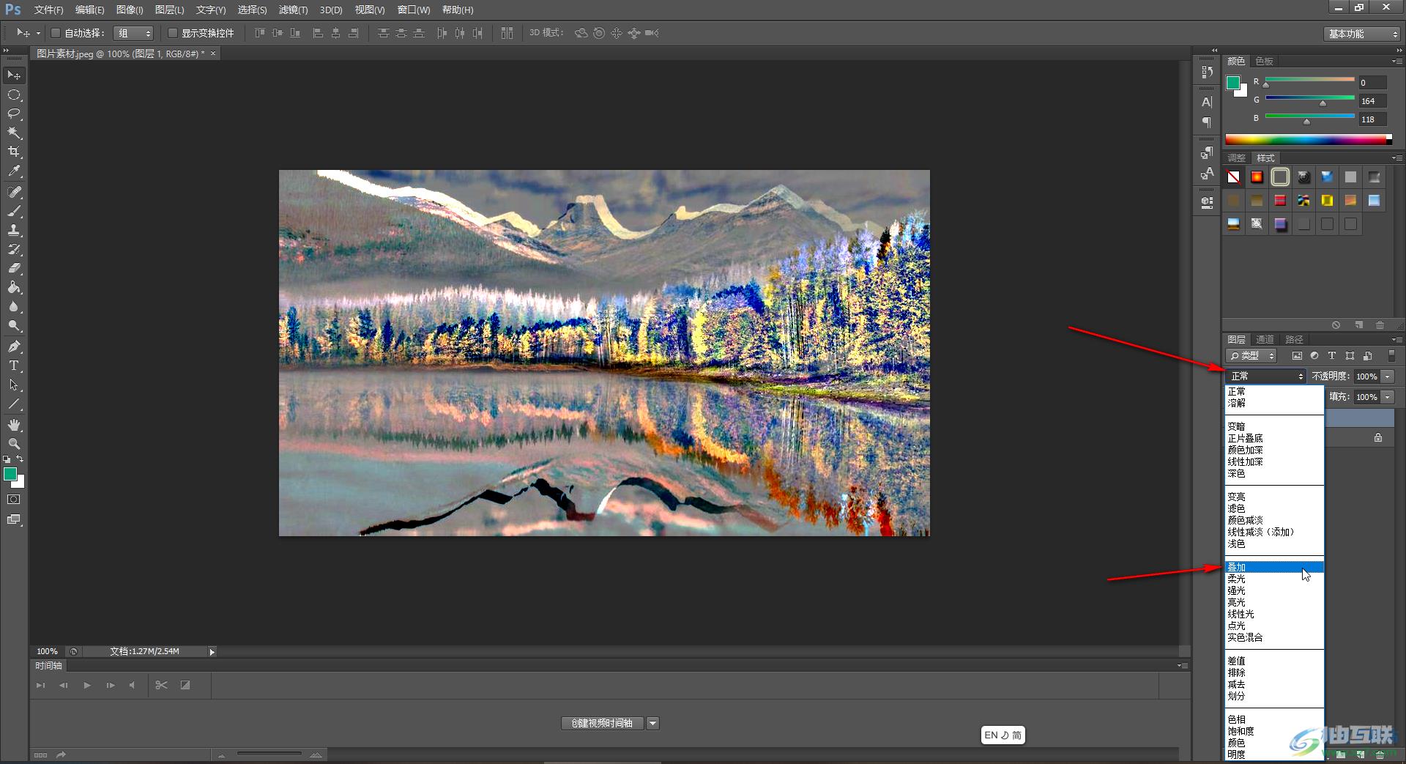Open the 滤镜(T) menu
Image resolution: width=1406 pixels, height=764 pixels.
pyautogui.click(x=293, y=10)
